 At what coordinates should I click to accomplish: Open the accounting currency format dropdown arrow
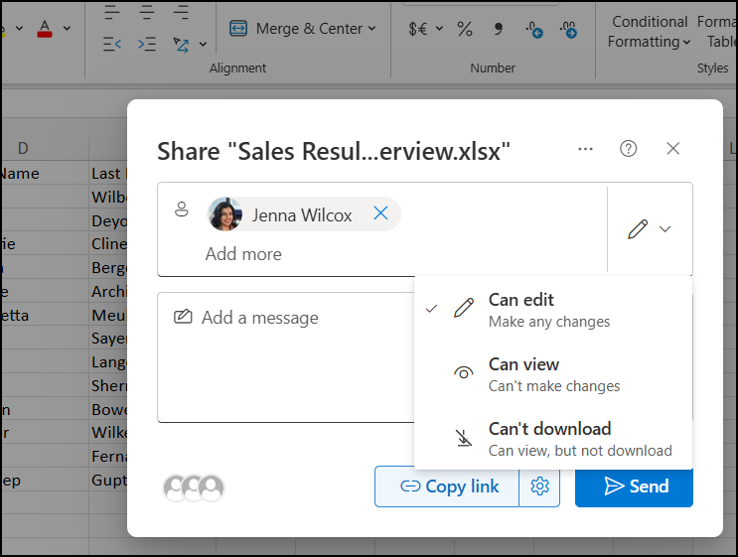(439, 29)
